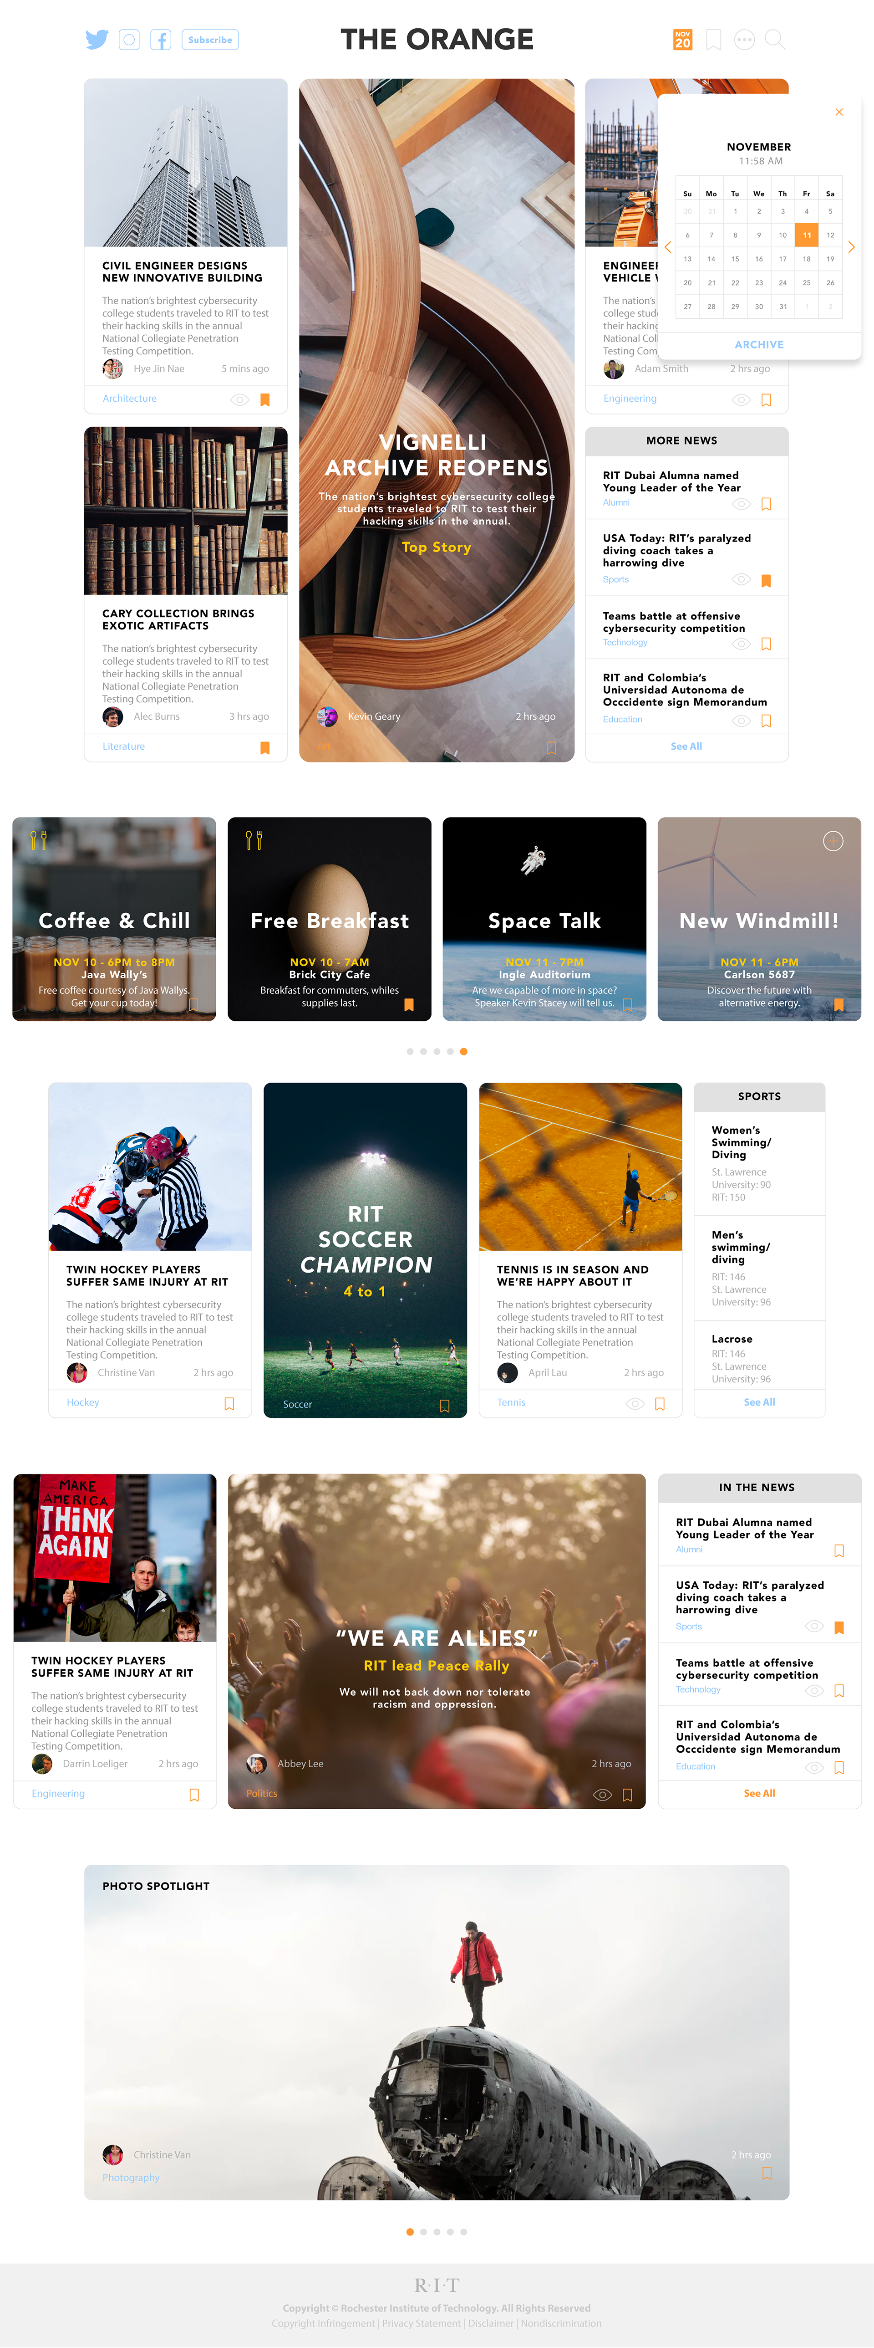Select date 18 in November calendar
This screenshot has width=874, height=2348.
(807, 259)
